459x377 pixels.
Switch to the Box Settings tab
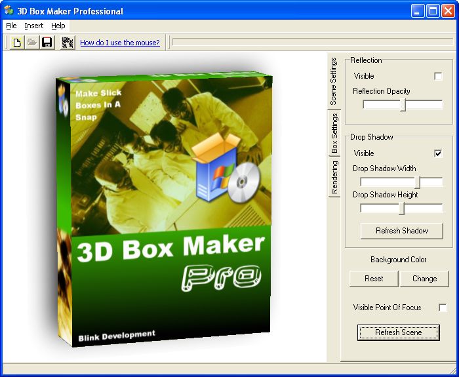point(334,133)
